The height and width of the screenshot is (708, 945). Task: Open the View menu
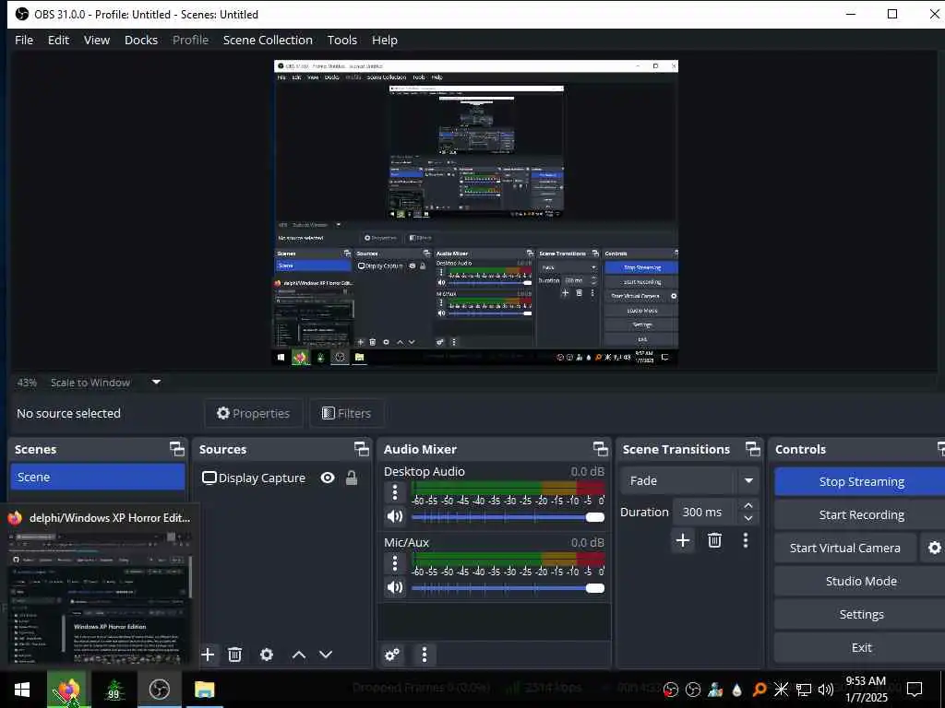96,40
